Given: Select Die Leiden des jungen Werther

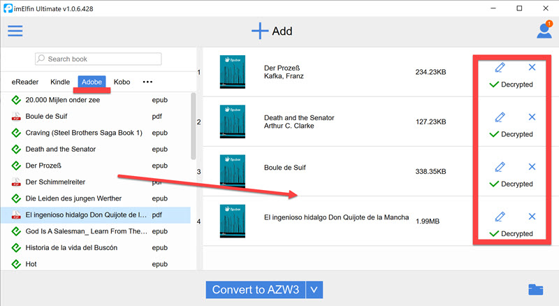Looking at the screenshot, I should 95,198.
